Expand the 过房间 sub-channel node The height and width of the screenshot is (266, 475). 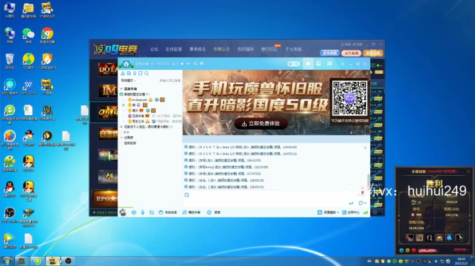121,138
